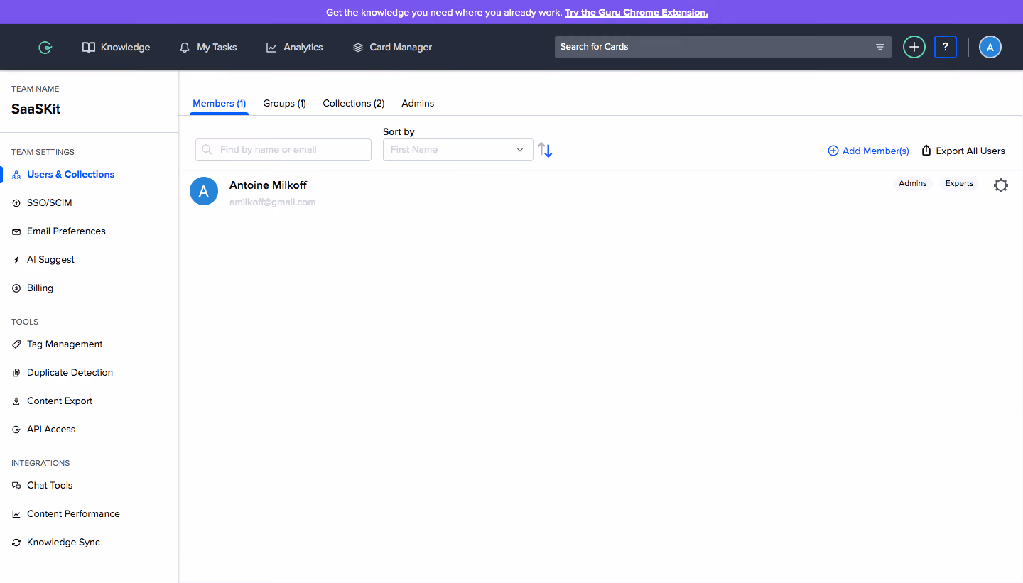
Task: Open SSO/SCIM settings
Action: (42, 202)
